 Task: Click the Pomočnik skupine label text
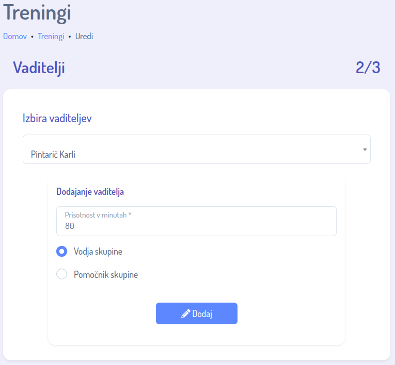(x=106, y=275)
